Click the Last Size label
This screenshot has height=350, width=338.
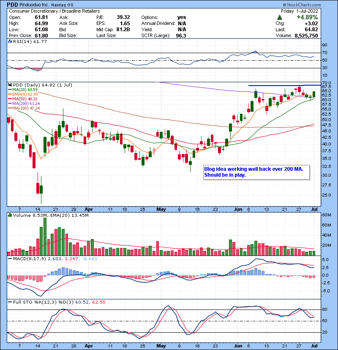pyautogui.click(x=106, y=35)
